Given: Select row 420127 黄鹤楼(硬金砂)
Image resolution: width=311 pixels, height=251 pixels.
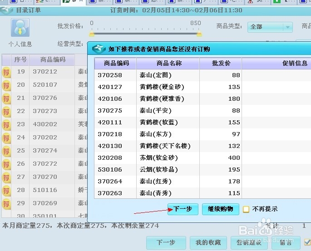Looking at the screenshot, I should click(202, 87).
